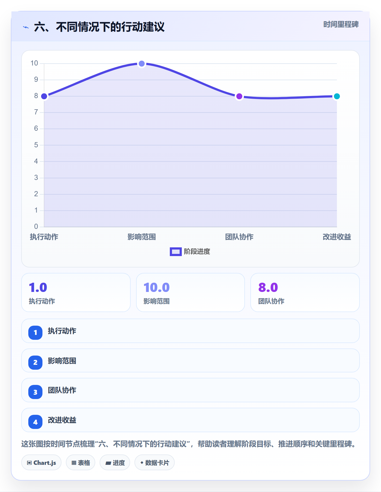
Task: Click the section title 六、不同情况下的行动建议
Action: pos(99,27)
